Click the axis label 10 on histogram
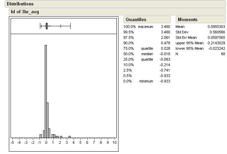The image size is (227, 154). (x=114, y=142)
